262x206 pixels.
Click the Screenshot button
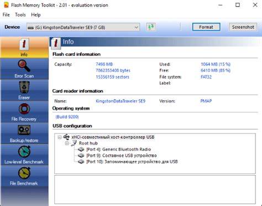point(243,27)
